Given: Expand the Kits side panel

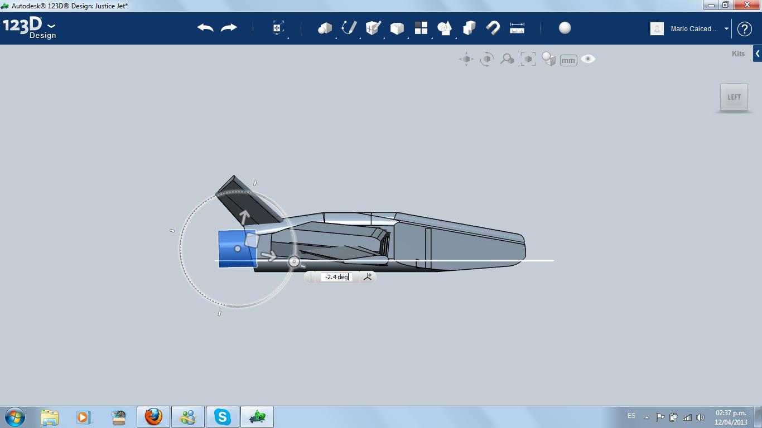Looking at the screenshot, I should click(758, 54).
